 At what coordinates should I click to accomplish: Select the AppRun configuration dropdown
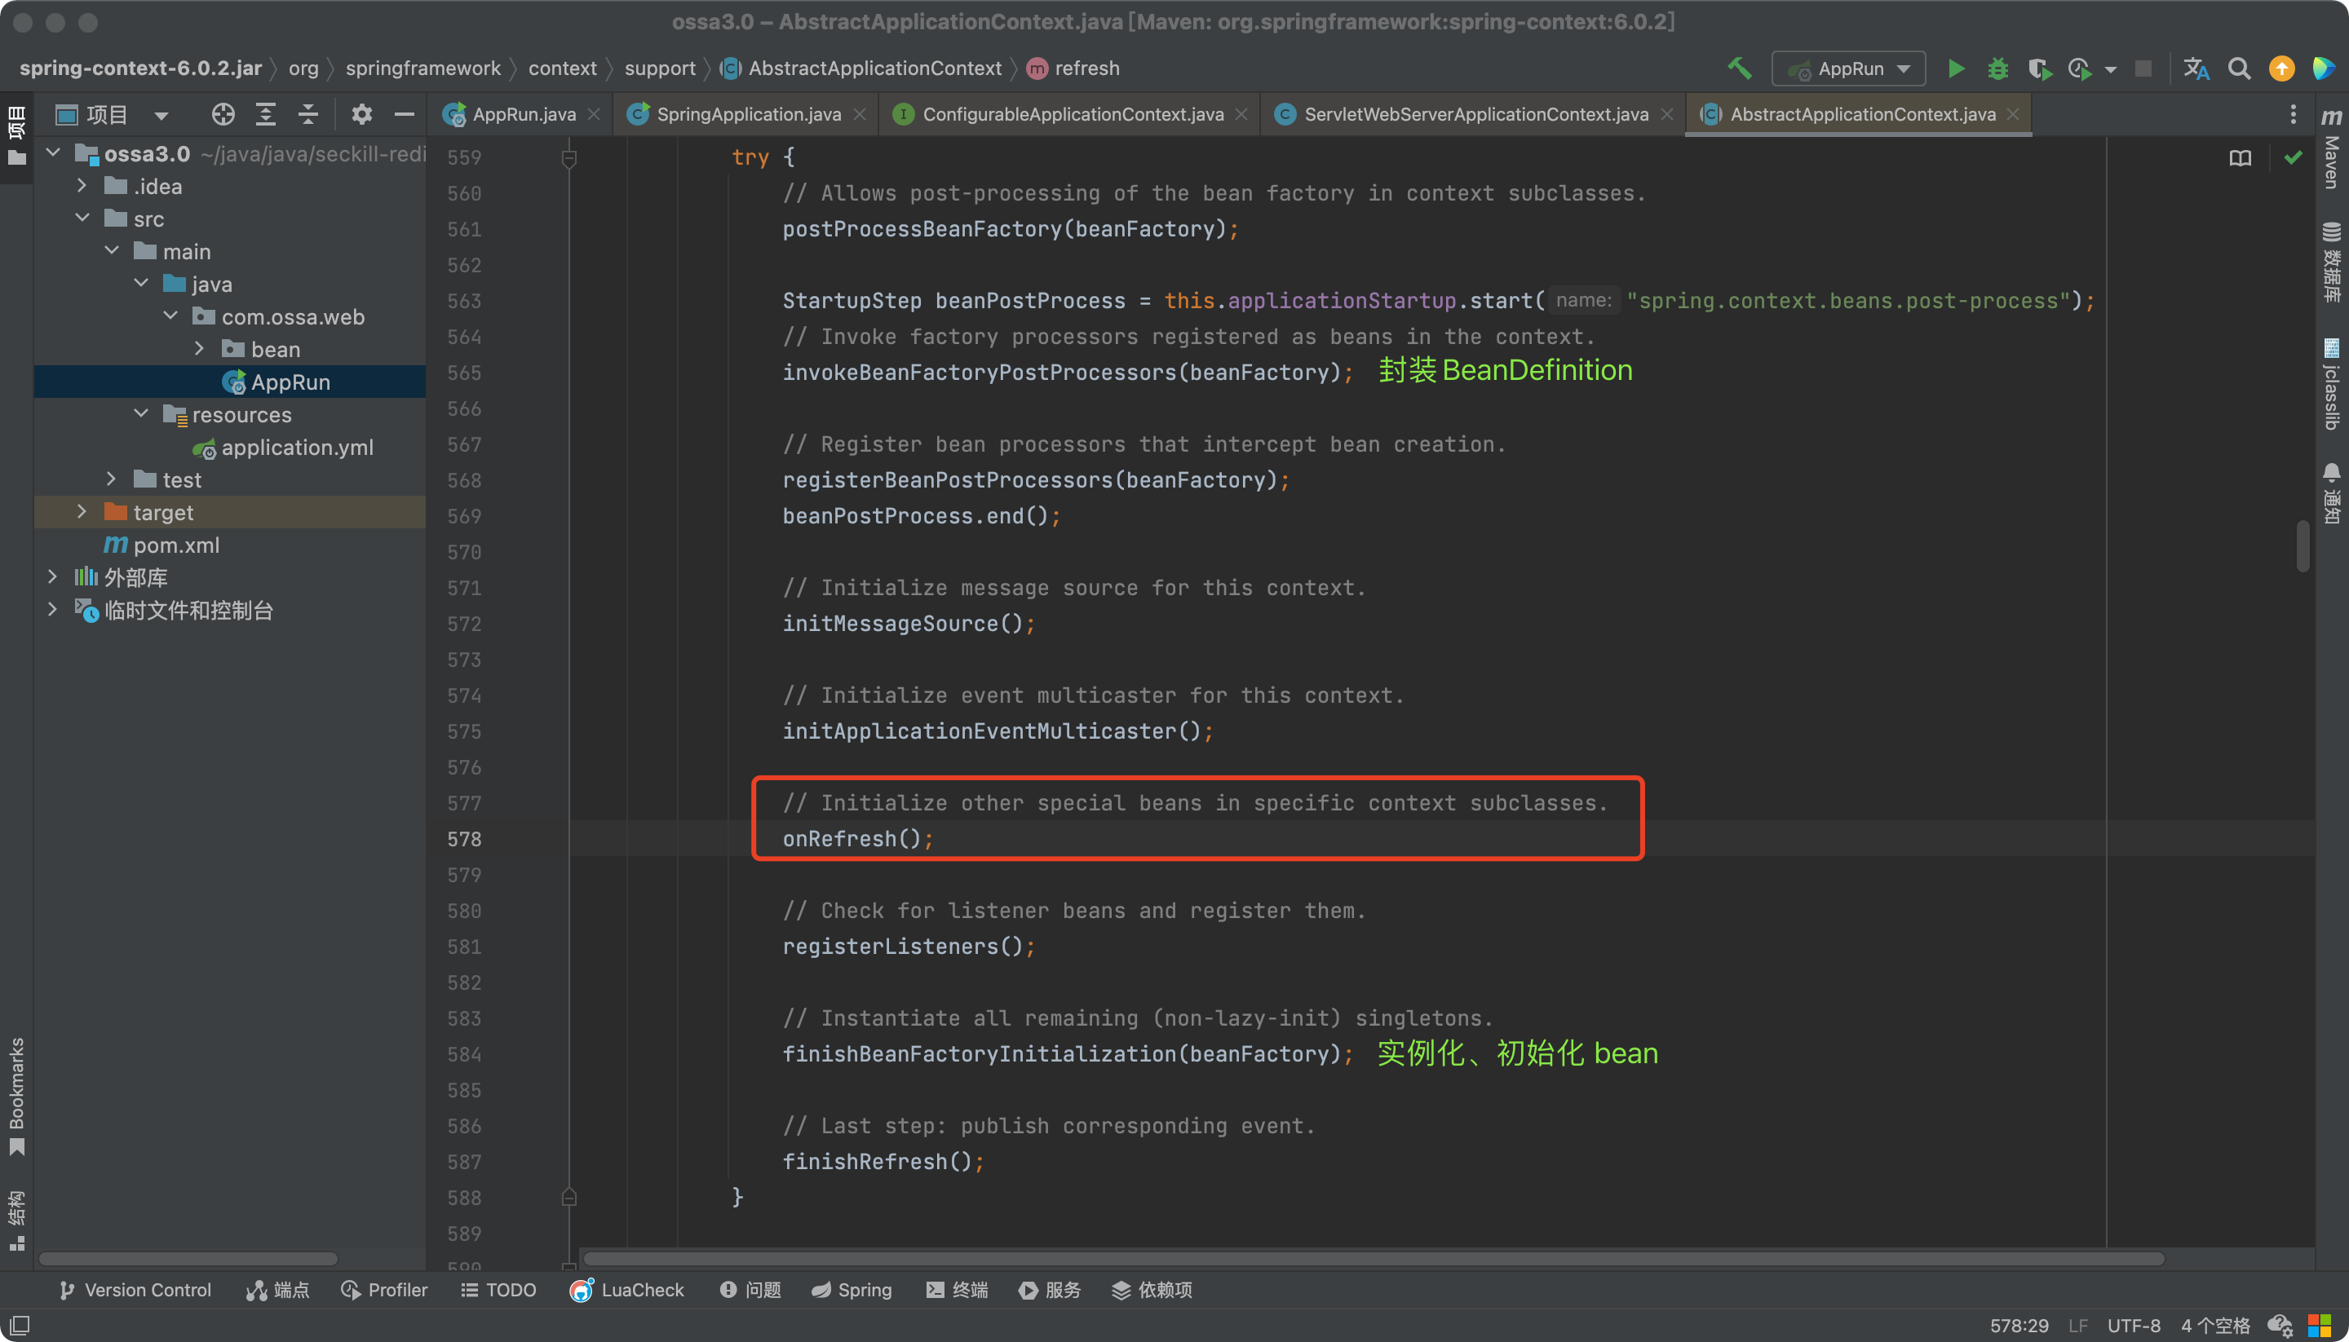point(1851,68)
